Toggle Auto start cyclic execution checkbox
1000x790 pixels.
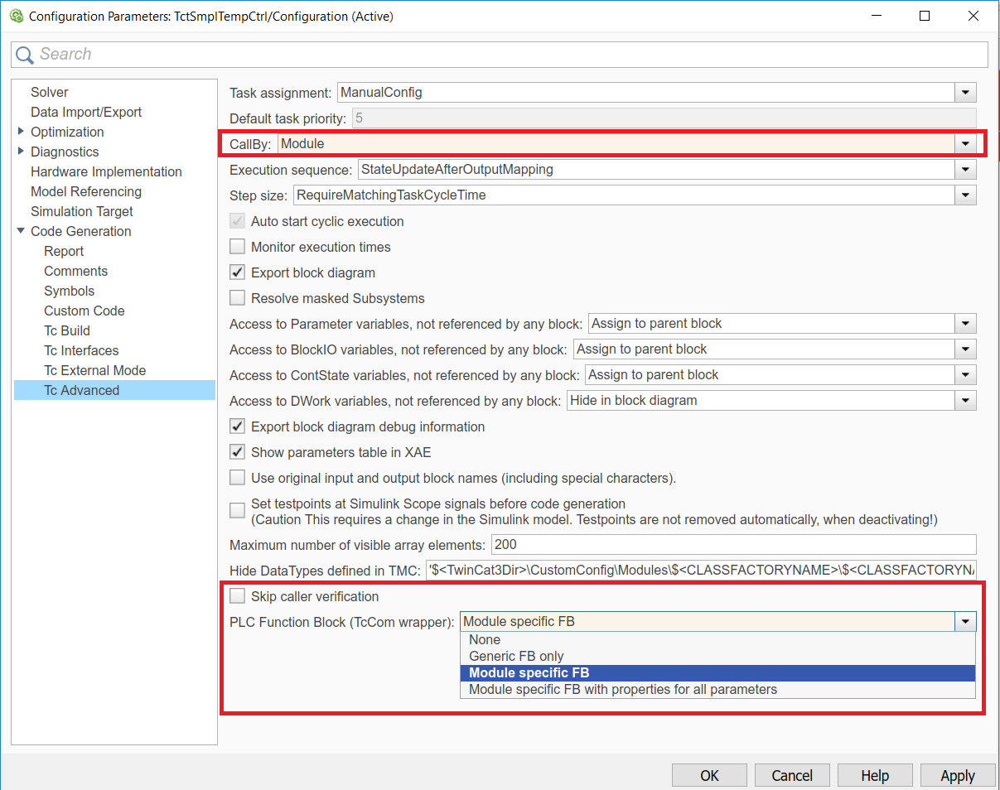click(x=237, y=221)
